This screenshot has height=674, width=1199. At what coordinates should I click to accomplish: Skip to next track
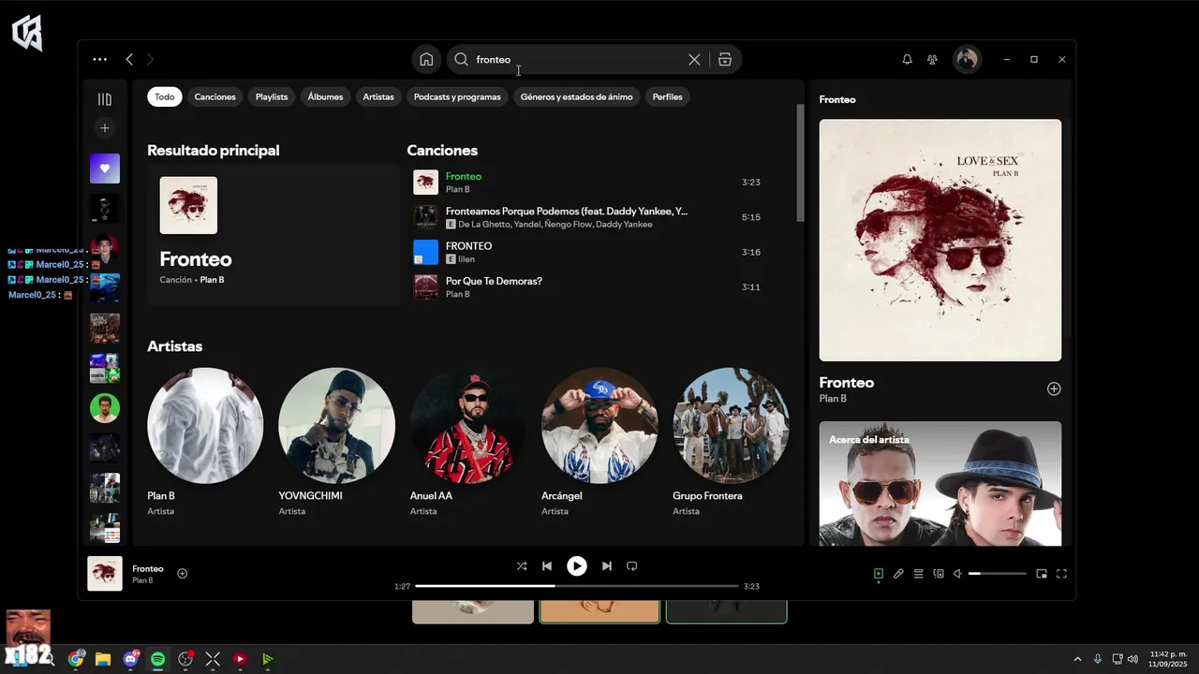pyautogui.click(x=607, y=566)
